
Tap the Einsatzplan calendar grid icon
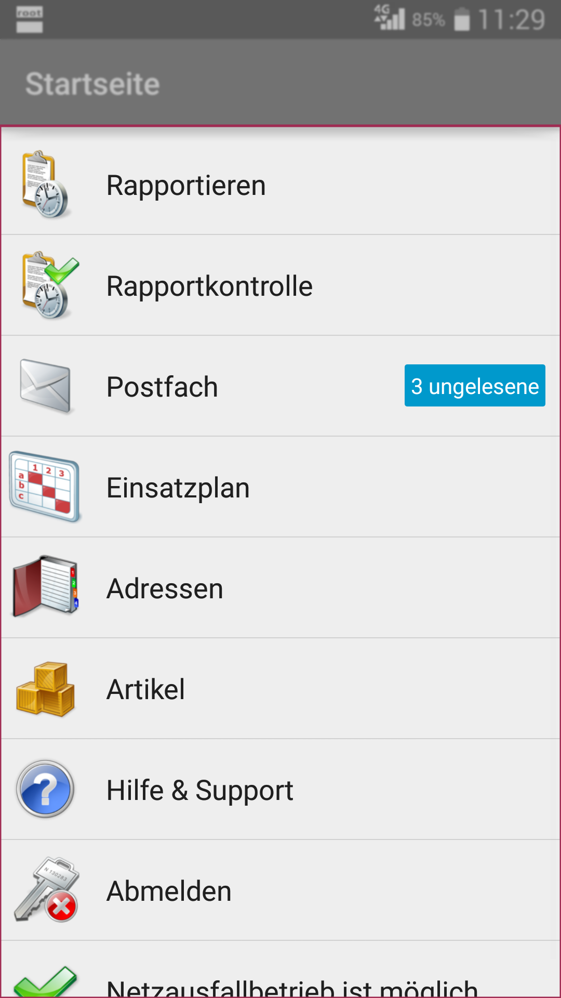45,487
